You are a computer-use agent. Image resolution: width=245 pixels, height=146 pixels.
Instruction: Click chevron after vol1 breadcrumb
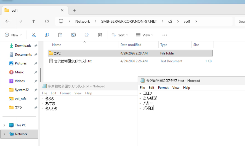pos(196,21)
